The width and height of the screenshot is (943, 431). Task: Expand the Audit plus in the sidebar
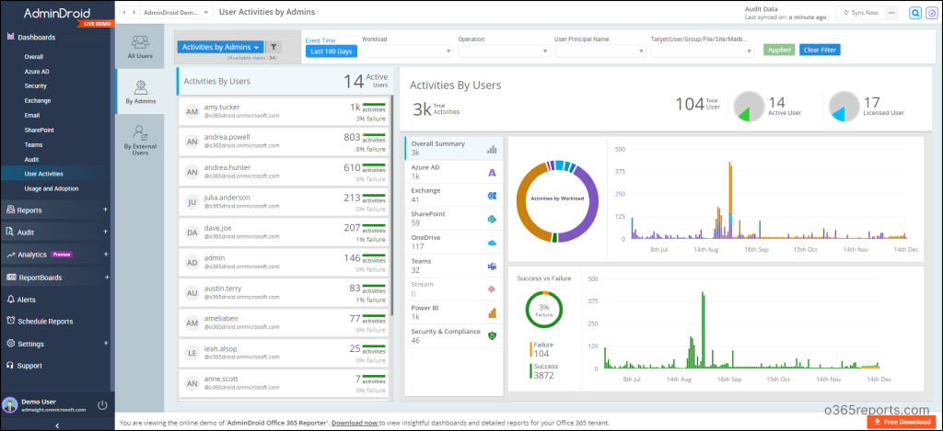tap(106, 232)
